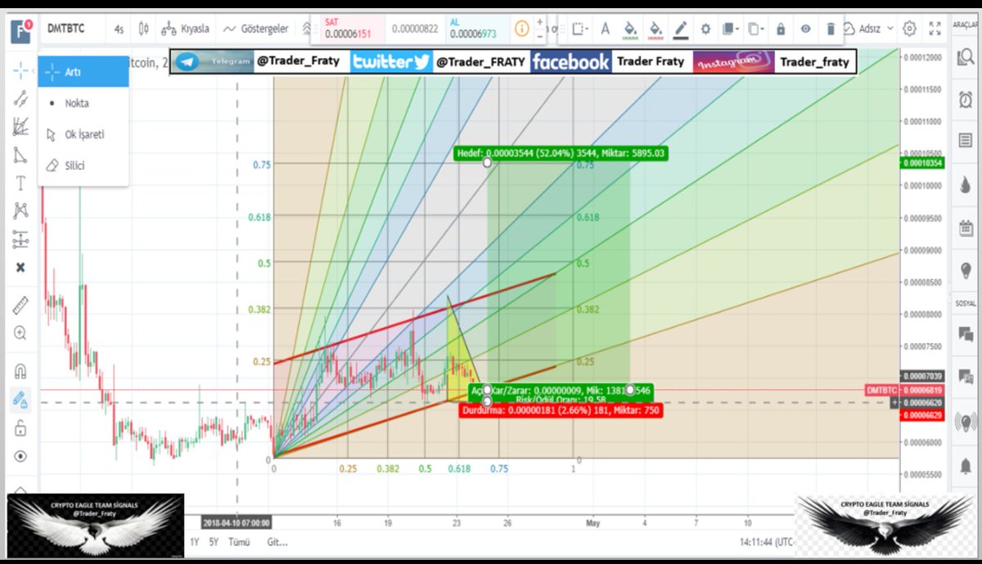Toggle hide all drawings eye icon
The width and height of the screenshot is (982, 564).
[x=20, y=456]
